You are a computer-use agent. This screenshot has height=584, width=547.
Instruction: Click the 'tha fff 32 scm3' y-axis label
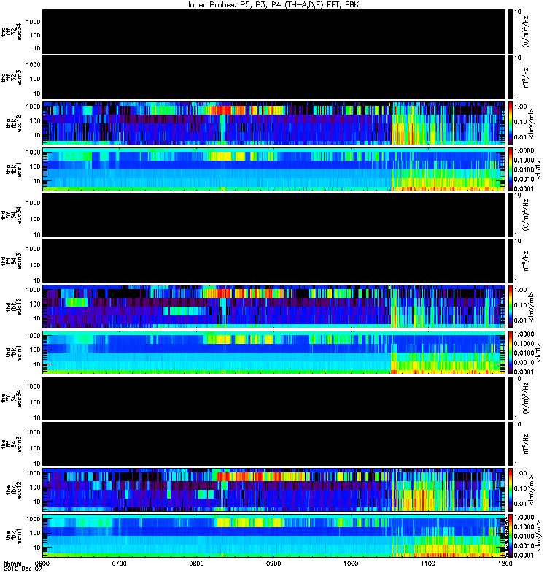point(12,78)
